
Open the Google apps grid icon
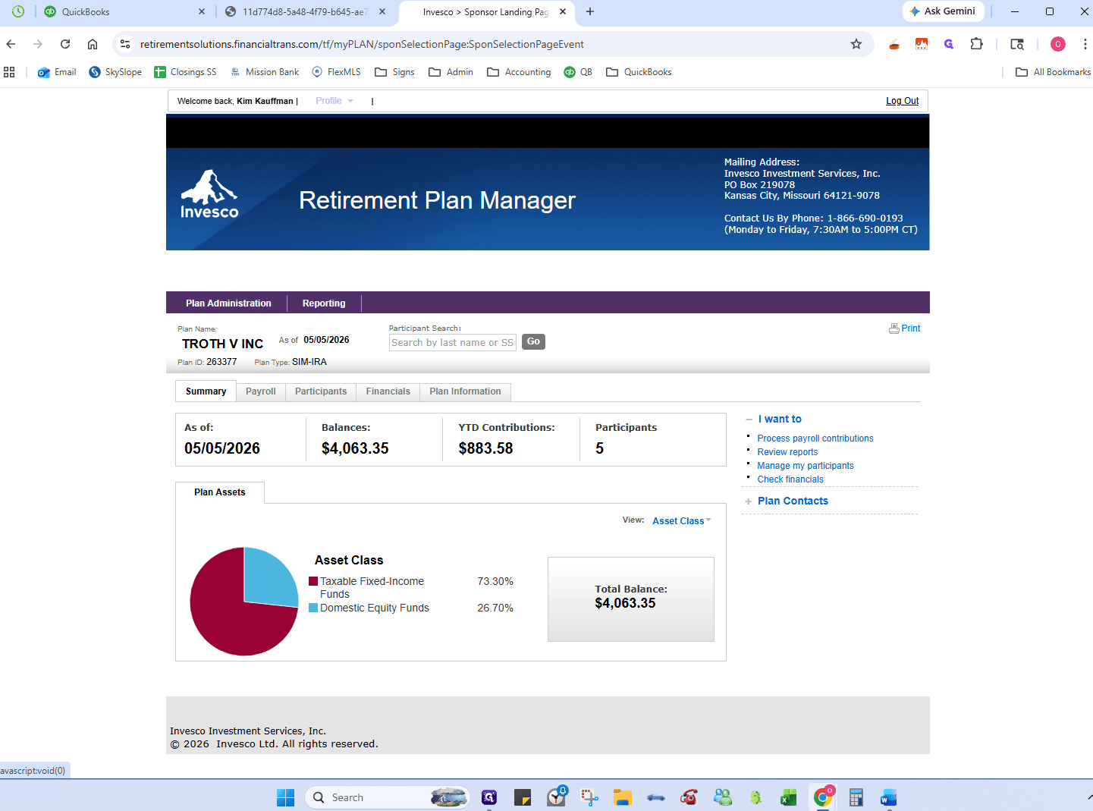click(10, 72)
